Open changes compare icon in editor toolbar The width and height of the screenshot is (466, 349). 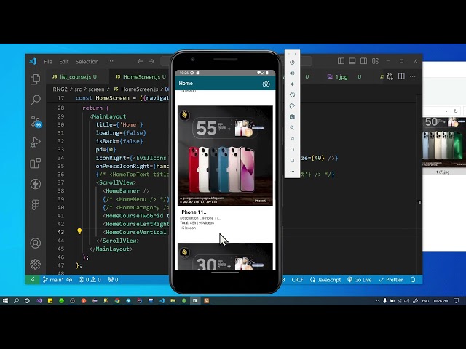tap(390, 76)
